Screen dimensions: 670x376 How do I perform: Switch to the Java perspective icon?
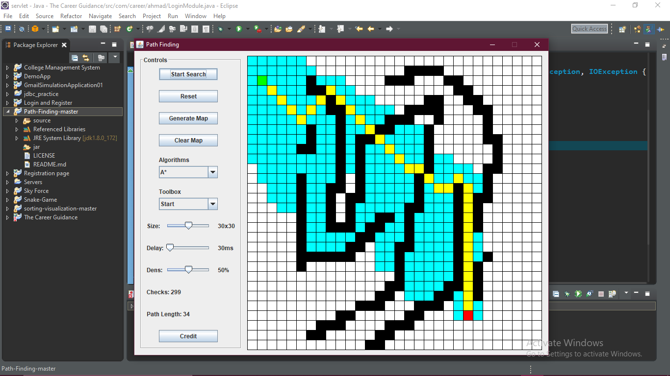point(649,29)
